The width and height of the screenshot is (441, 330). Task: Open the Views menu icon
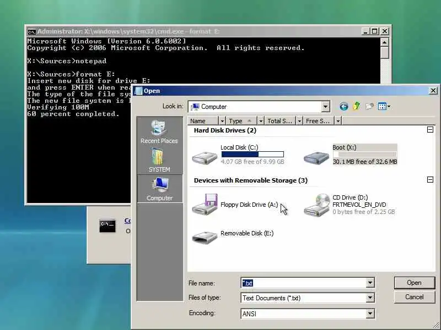coord(384,106)
